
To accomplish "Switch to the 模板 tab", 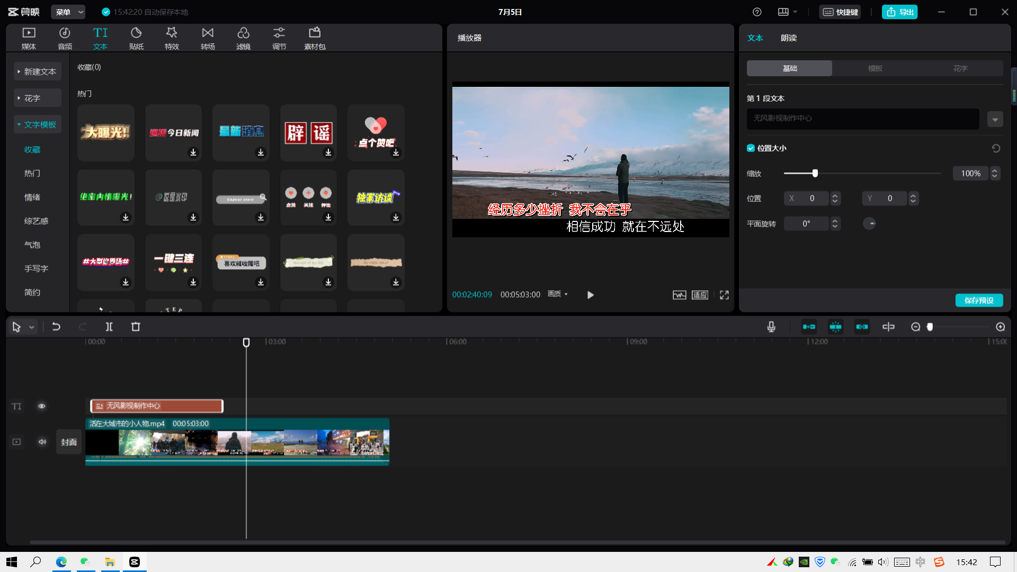I will coord(875,68).
